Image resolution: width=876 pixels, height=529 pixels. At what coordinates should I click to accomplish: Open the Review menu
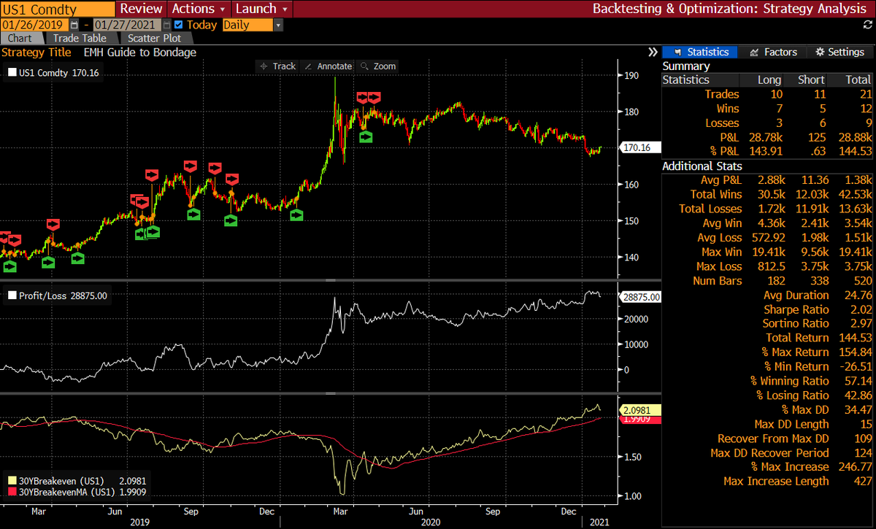tap(140, 9)
